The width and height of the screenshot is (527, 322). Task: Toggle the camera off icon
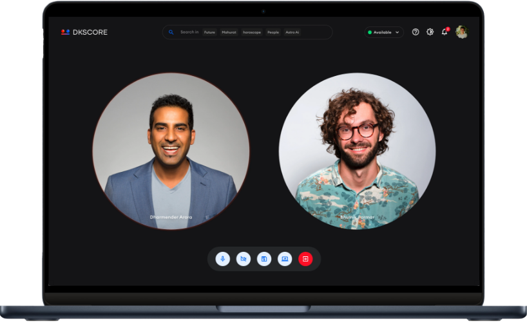point(244,259)
